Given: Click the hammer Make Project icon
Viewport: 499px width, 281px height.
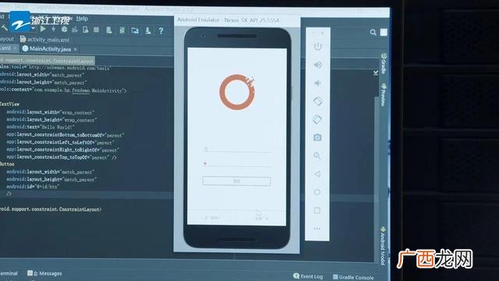Looking at the screenshot, I should [x=4, y=28].
